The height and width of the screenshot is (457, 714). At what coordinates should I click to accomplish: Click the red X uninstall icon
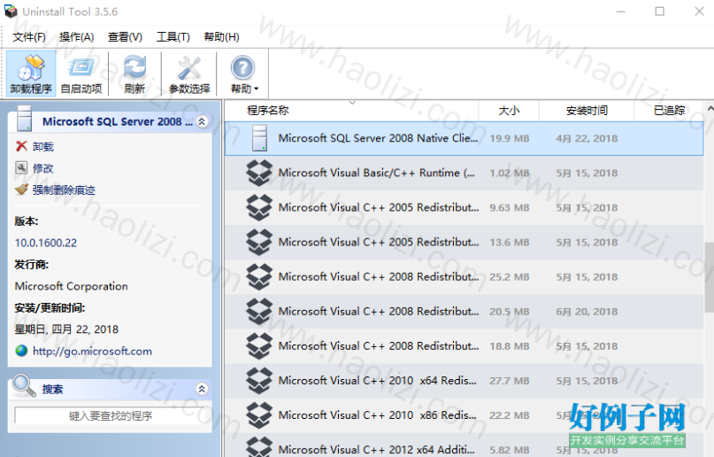[x=21, y=146]
